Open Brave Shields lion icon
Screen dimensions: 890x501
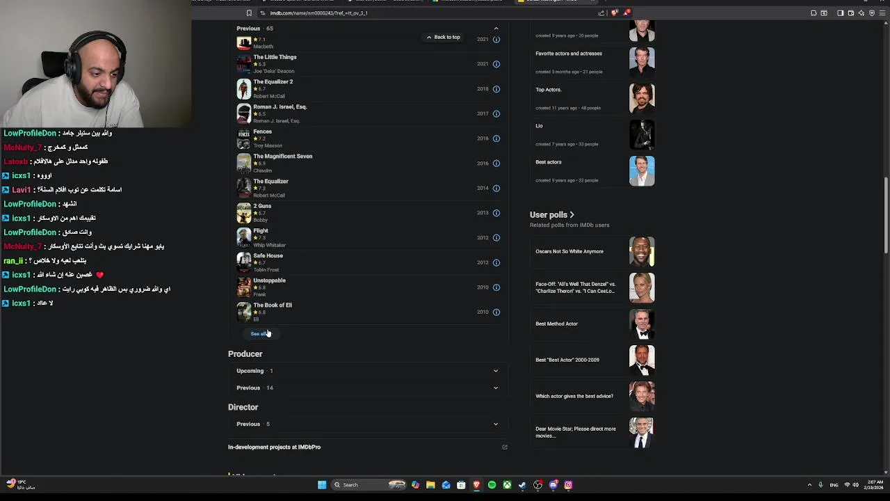(x=615, y=13)
